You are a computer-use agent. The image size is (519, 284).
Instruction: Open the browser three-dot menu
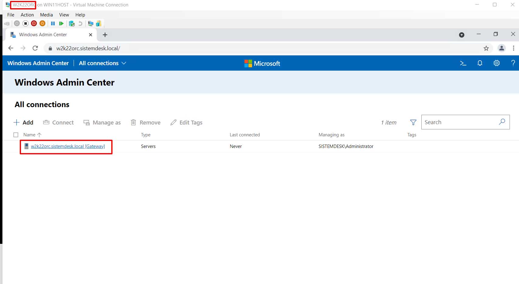[x=514, y=48]
